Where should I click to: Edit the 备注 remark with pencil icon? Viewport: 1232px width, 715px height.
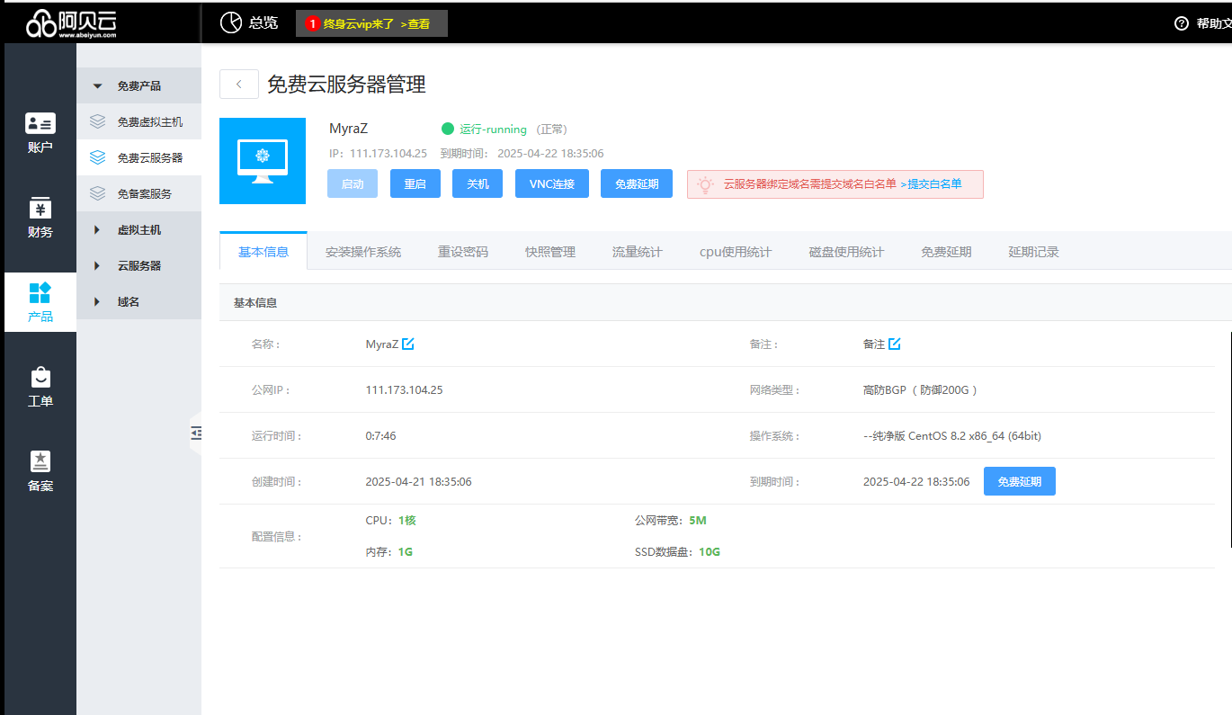pyautogui.click(x=895, y=344)
